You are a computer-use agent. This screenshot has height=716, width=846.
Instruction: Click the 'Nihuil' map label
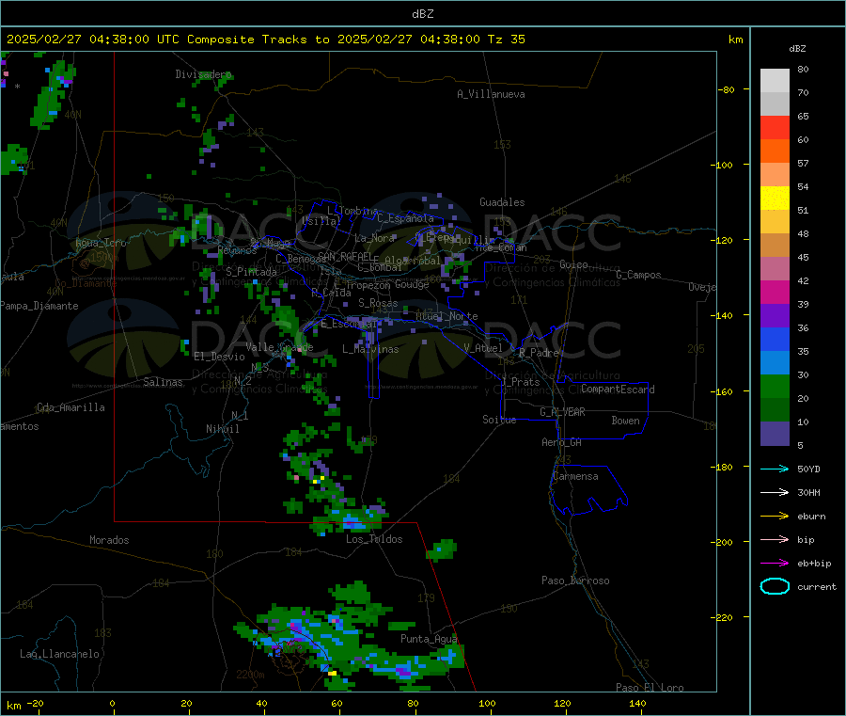pyautogui.click(x=222, y=429)
